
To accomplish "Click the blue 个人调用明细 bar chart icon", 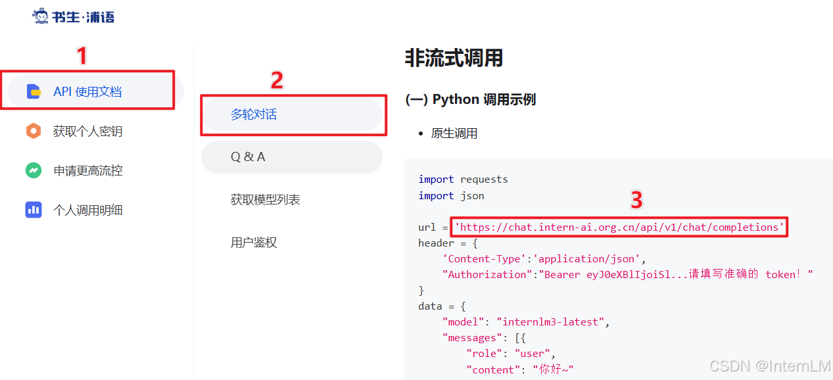I will (34, 210).
